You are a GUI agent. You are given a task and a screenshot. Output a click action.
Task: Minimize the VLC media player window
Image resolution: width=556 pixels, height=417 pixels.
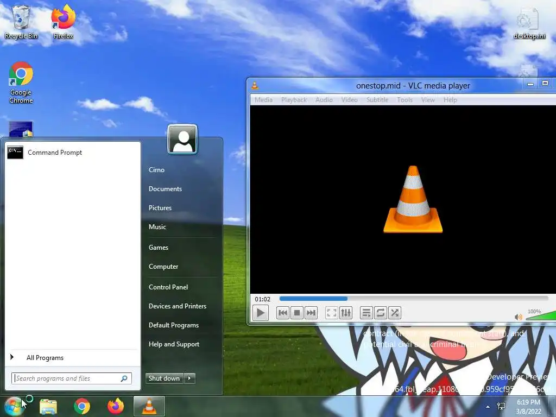coord(530,84)
